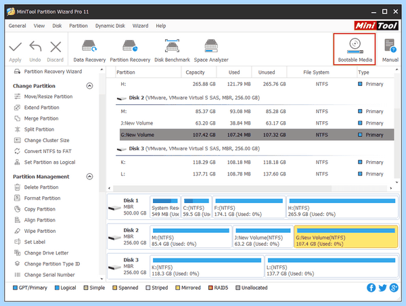This screenshot has height=306, width=406.
Task: Select C:(NTFS) block in disk map
Action: coord(196,207)
